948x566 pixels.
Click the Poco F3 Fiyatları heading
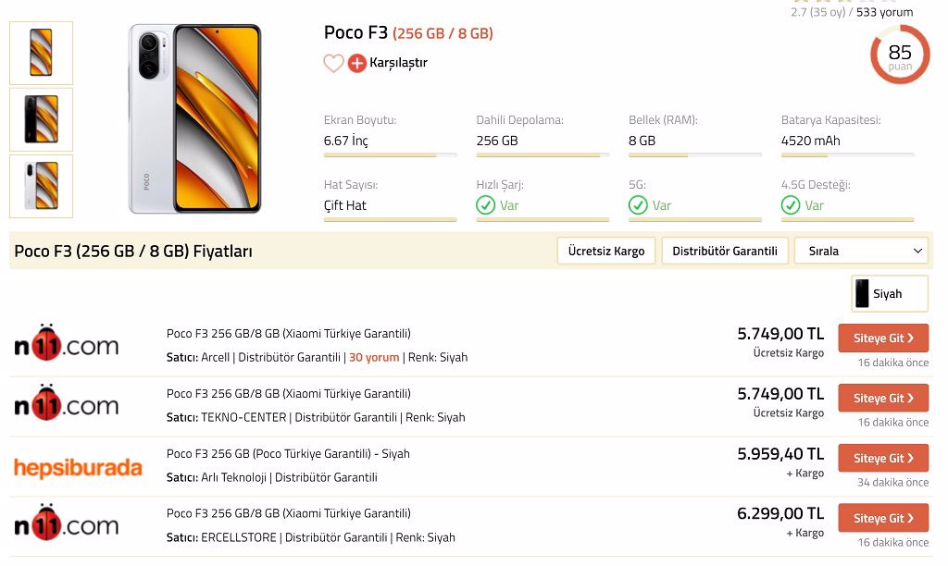133,251
